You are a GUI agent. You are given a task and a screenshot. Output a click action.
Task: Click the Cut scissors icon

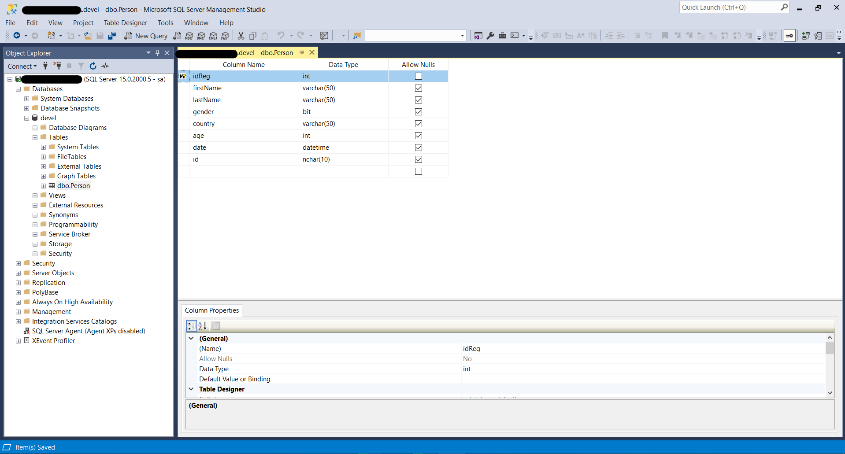click(241, 36)
